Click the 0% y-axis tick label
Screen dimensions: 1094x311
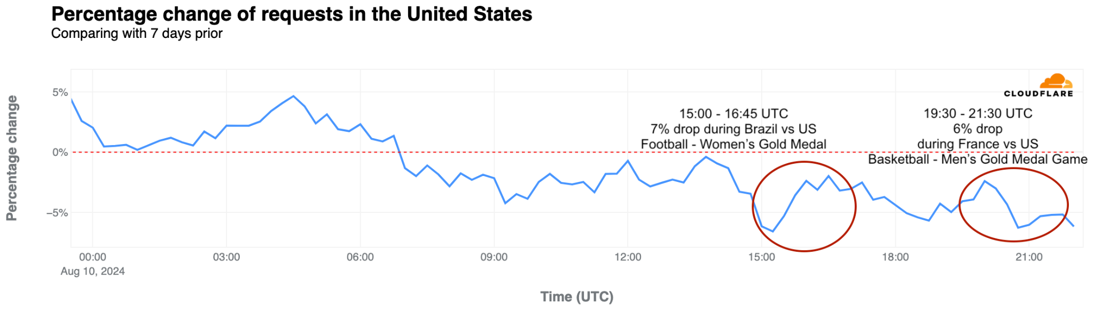click(x=60, y=153)
